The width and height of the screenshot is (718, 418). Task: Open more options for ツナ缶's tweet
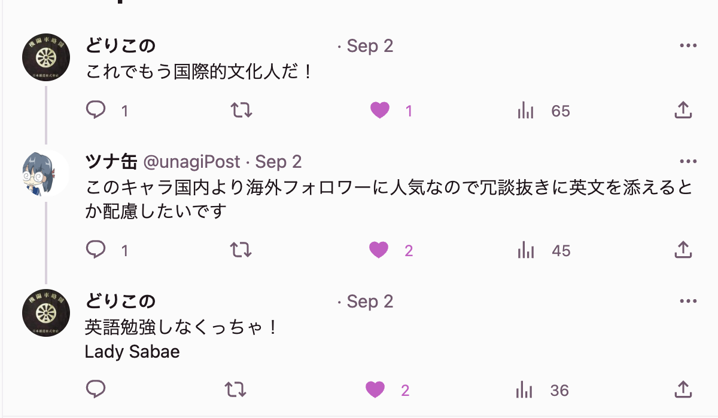pos(689,162)
